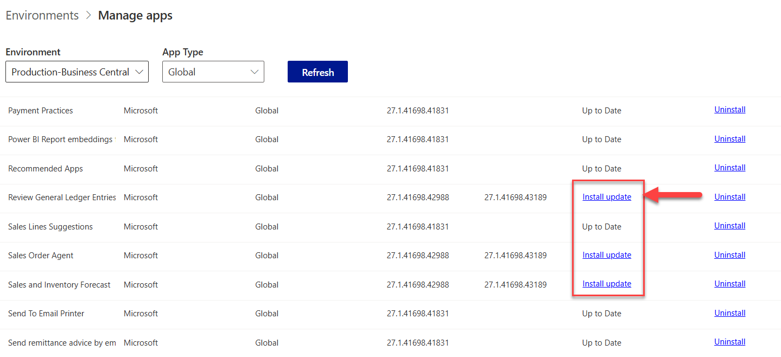
Task: Uninstall Power BI Report embeddings app
Action: (x=729, y=139)
